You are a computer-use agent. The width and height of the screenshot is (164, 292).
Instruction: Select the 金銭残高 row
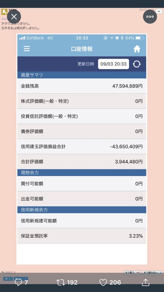click(x=82, y=86)
